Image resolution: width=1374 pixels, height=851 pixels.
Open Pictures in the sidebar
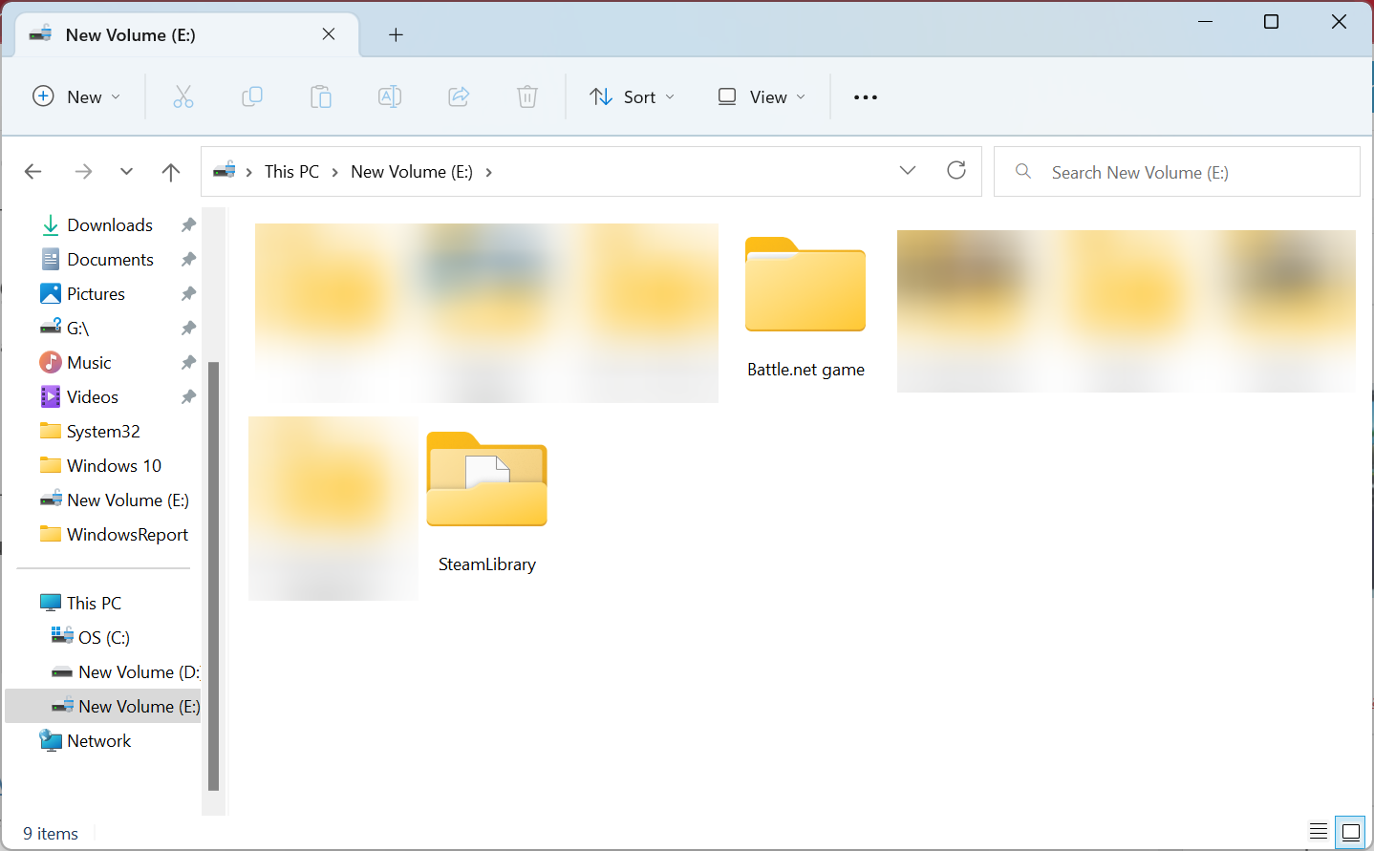[96, 294]
